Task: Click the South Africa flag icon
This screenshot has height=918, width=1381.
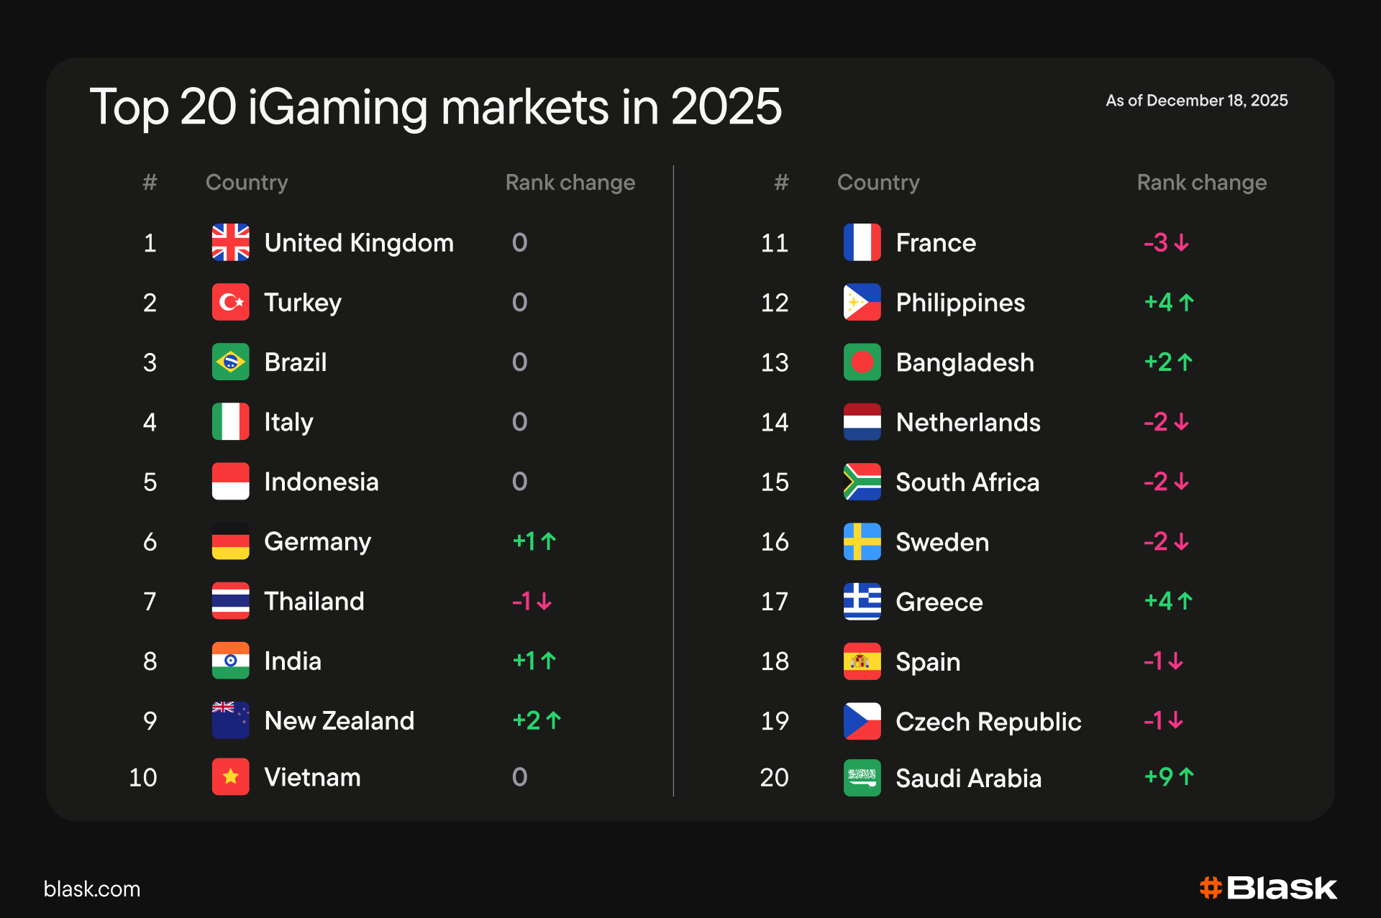Action: point(862,482)
